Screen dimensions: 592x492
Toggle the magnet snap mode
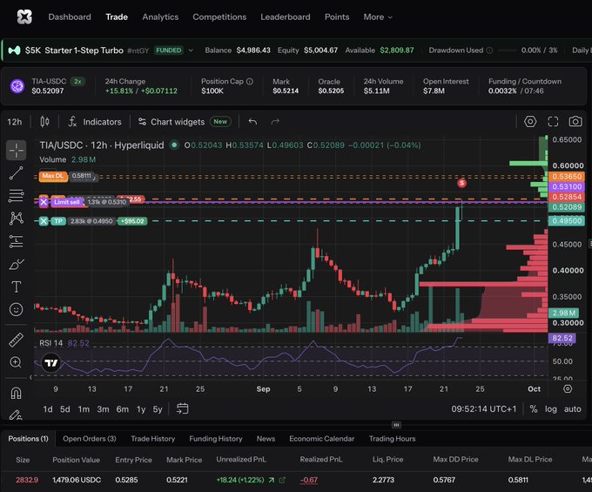(x=16, y=394)
